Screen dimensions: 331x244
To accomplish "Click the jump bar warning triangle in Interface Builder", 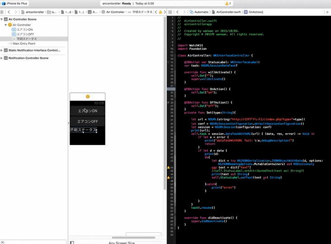I will coord(161,12).
